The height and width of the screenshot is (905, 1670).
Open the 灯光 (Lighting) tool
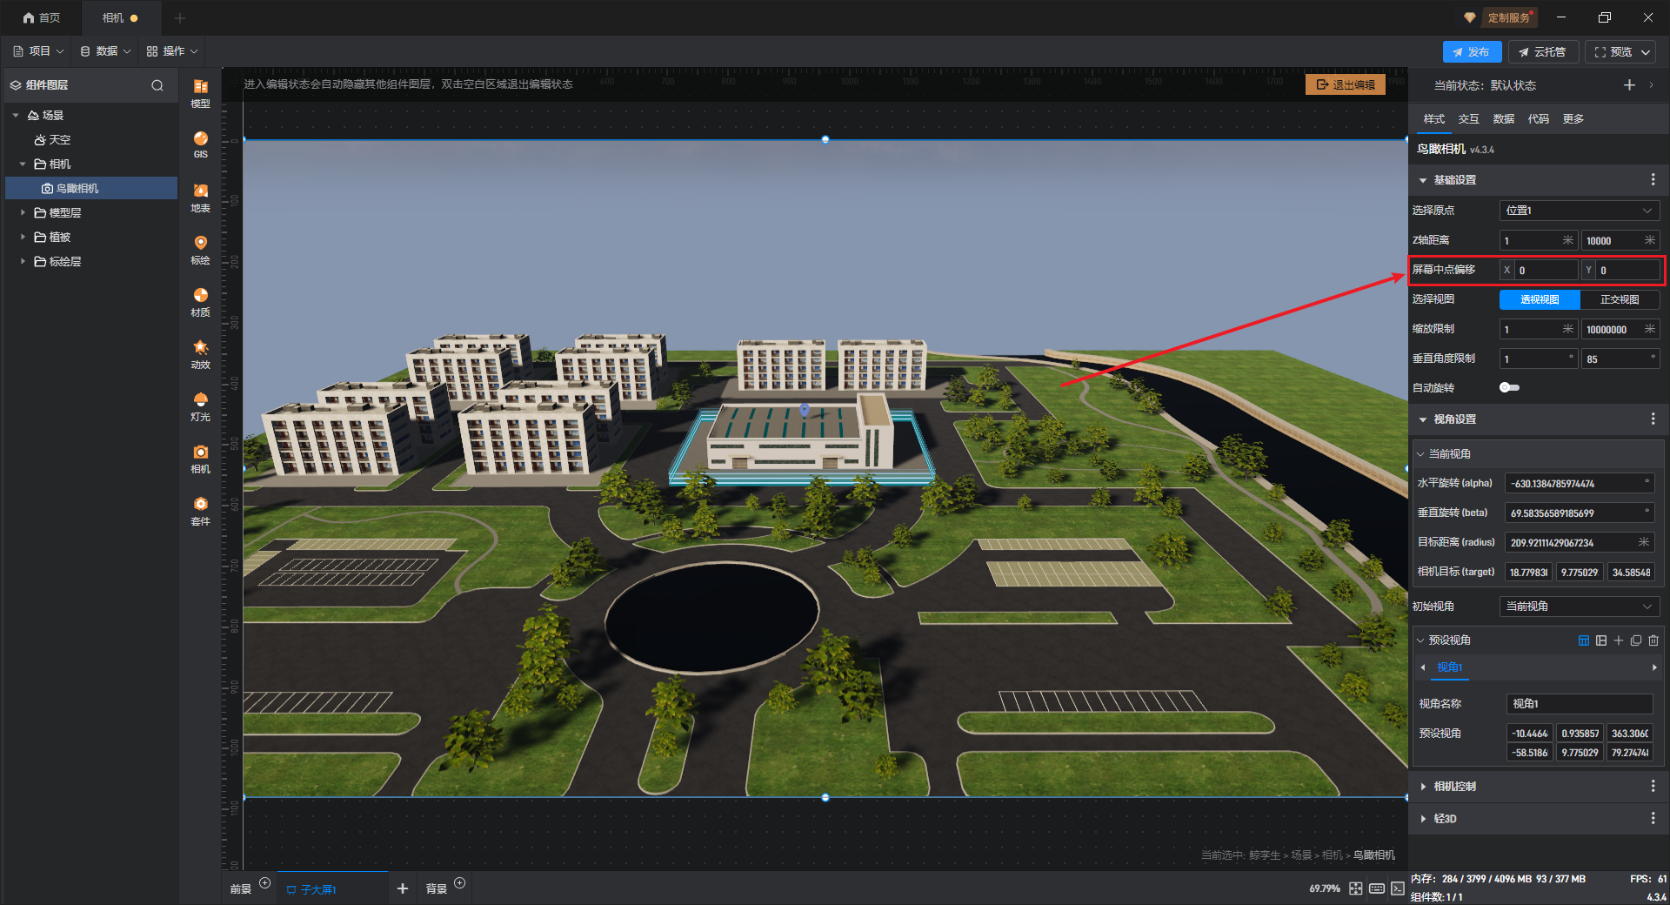coord(200,406)
